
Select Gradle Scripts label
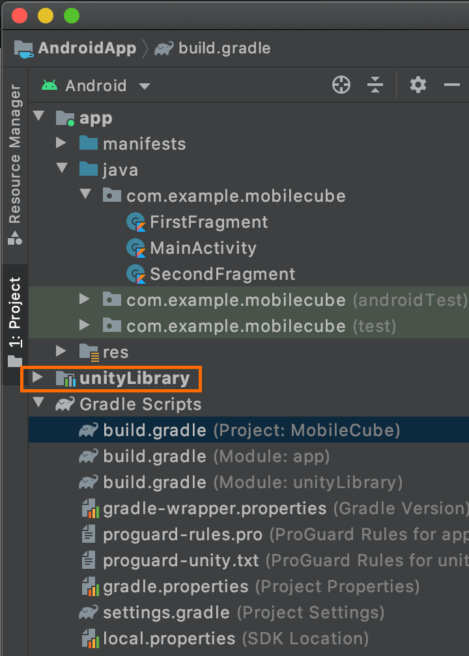pos(140,404)
